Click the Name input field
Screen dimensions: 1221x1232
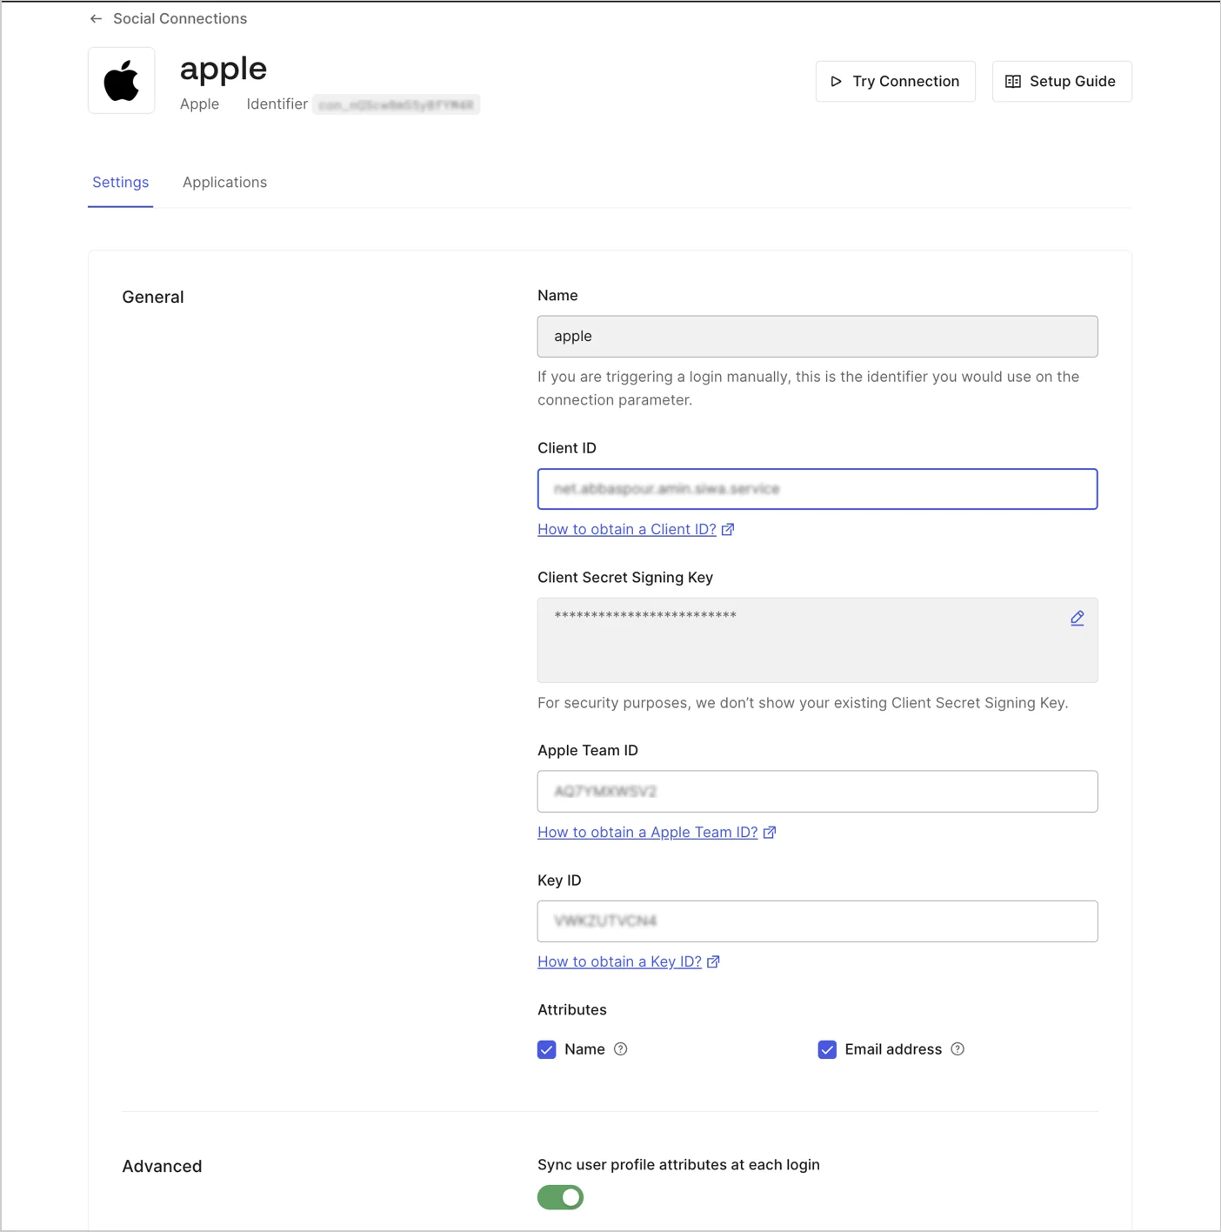tap(817, 336)
